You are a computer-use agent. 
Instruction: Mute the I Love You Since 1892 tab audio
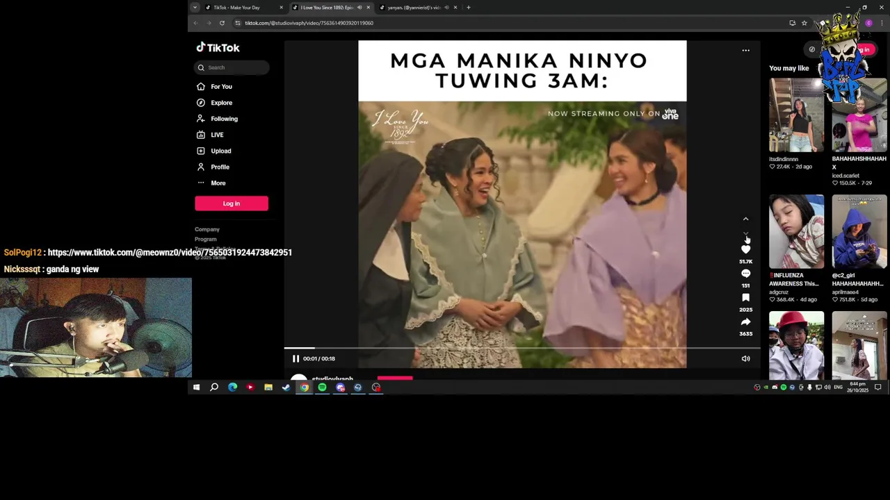tap(359, 8)
